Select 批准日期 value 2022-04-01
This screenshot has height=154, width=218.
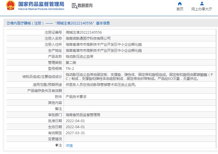click(75, 121)
